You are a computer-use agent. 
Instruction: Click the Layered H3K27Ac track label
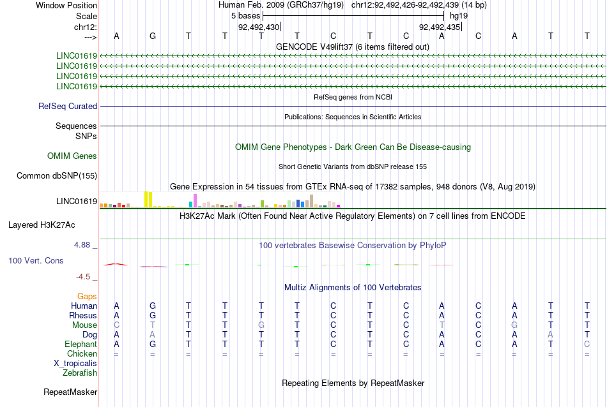(x=42, y=225)
